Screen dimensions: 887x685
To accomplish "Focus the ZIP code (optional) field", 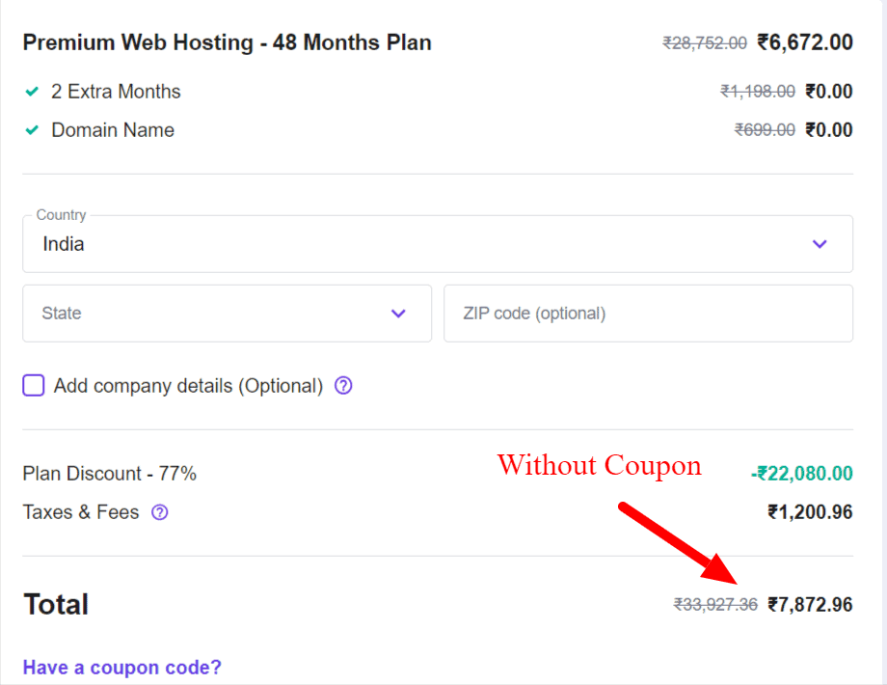I will 648,314.
